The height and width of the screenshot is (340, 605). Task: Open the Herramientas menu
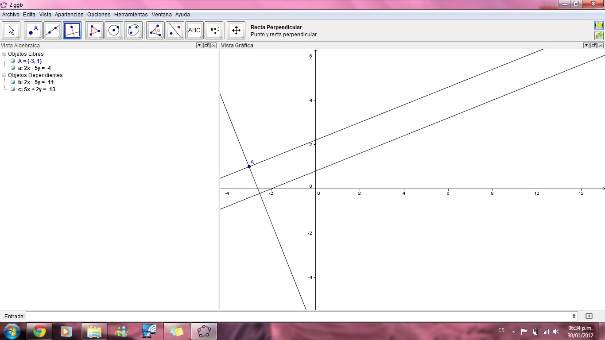(131, 14)
